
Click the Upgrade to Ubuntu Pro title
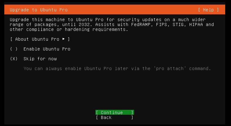tap(39, 10)
